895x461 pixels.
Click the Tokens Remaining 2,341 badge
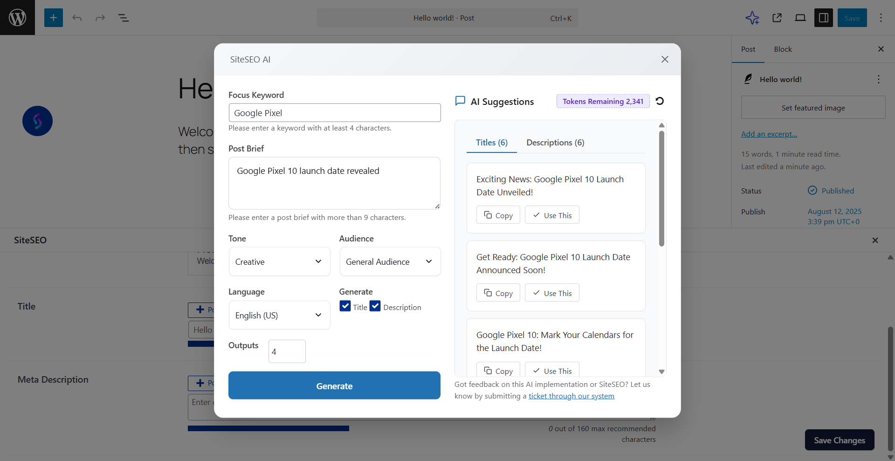pos(603,101)
